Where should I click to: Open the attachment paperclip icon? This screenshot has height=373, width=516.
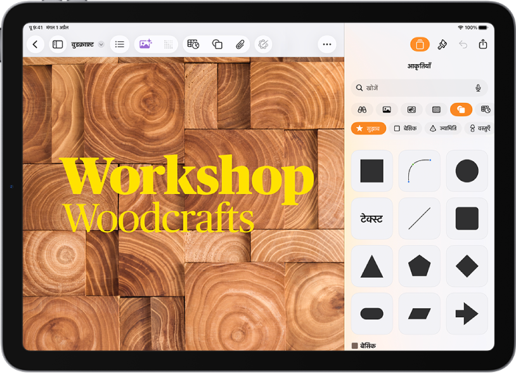tap(240, 44)
